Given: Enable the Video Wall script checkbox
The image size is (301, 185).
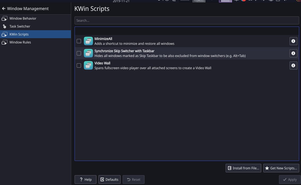Looking at the screenshot, I should (x=79, y=65).
